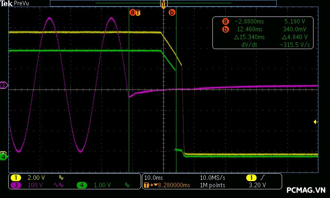The image size is (330, 198).
Task: Click the 10.0ms timebase value
Action: (153, 178)
